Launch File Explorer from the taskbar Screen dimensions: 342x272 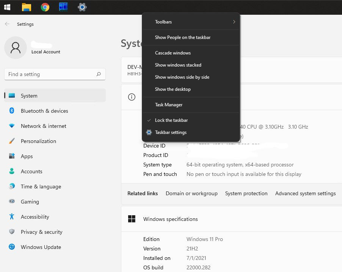coord(26,7)
